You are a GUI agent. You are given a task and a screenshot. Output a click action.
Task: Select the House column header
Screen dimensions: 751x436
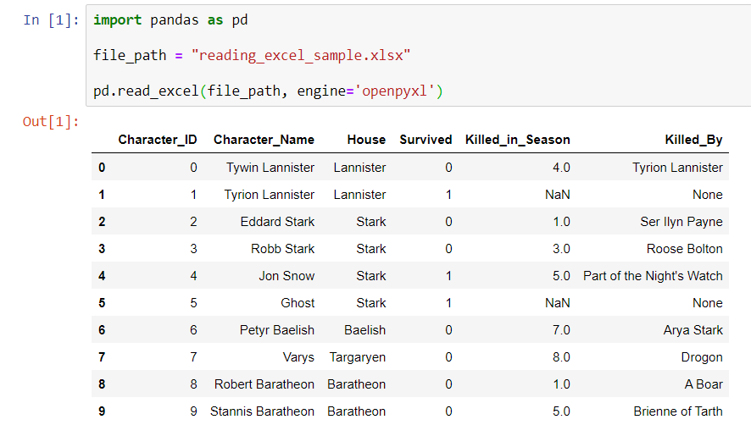coord(366,140)
